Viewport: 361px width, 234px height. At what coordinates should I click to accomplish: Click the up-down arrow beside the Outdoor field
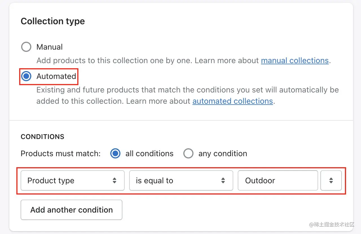tap(331, 180)
